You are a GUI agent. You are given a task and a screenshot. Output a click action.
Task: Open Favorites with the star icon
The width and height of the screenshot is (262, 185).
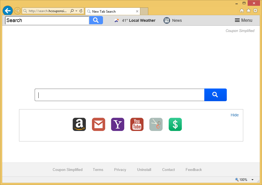pyautogui.click(x=249, y=11)
